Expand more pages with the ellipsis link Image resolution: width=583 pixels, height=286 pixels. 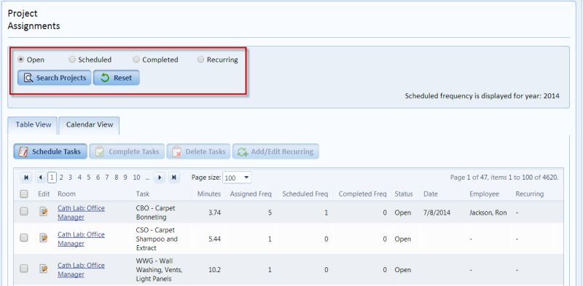[x=147, y=178]
